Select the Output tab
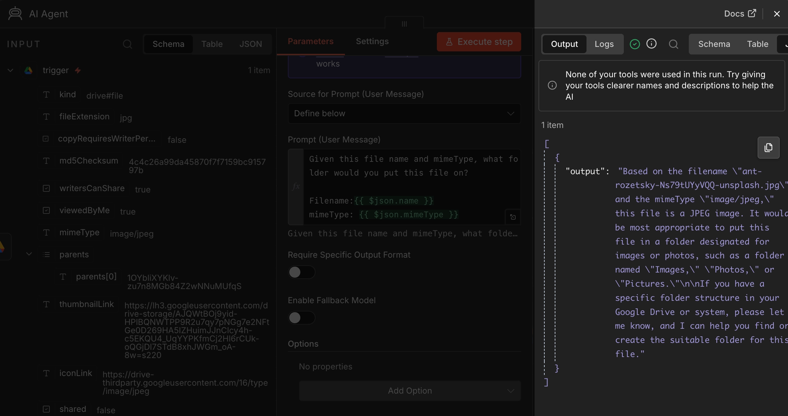 click(564, 44)
